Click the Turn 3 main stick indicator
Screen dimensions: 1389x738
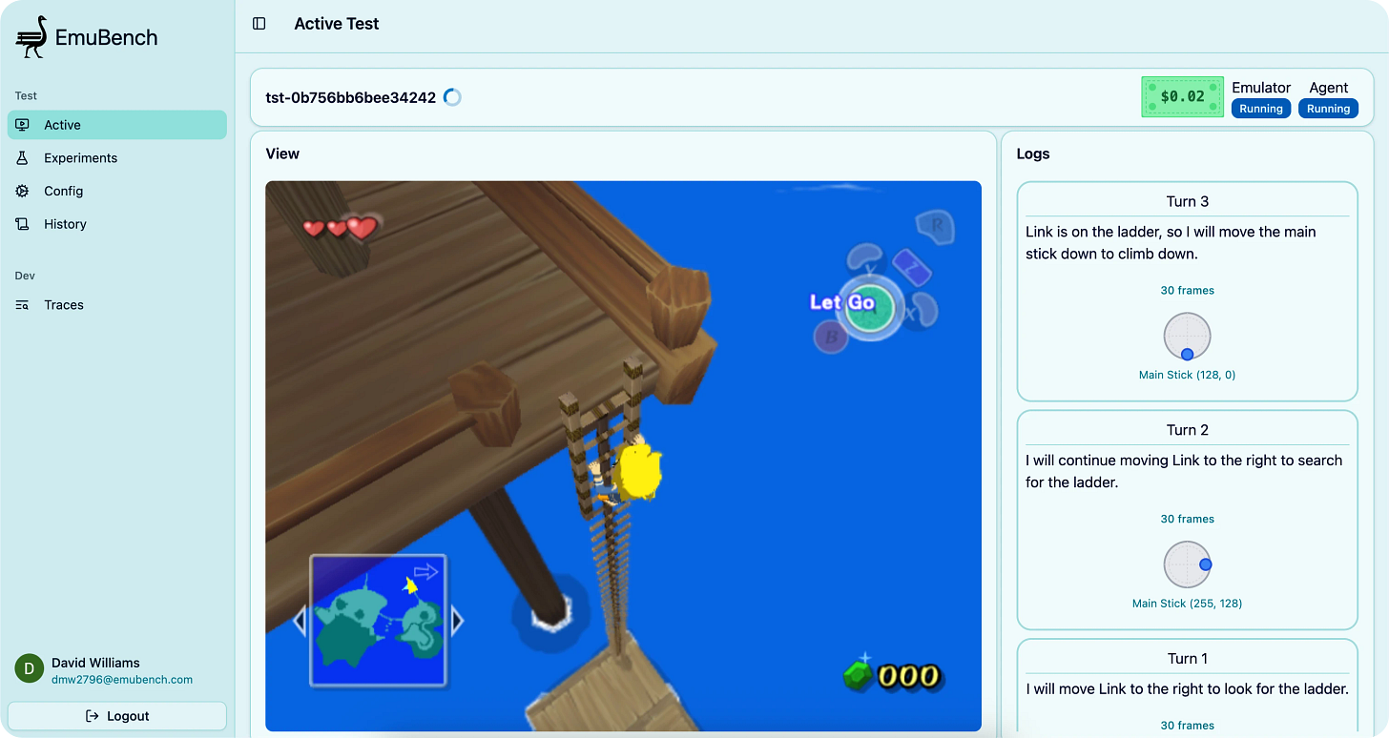click(1188, 336)
